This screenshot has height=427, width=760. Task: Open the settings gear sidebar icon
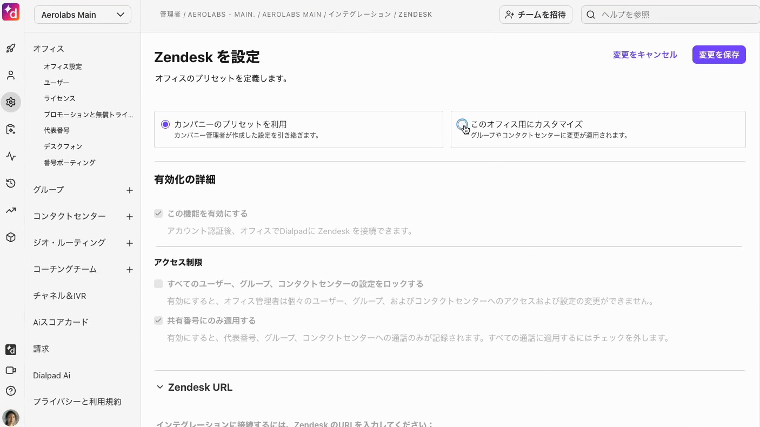pos(11,102)
